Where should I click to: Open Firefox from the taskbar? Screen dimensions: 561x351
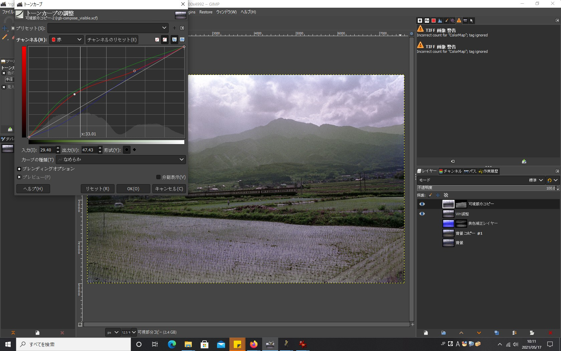(254, 344)
